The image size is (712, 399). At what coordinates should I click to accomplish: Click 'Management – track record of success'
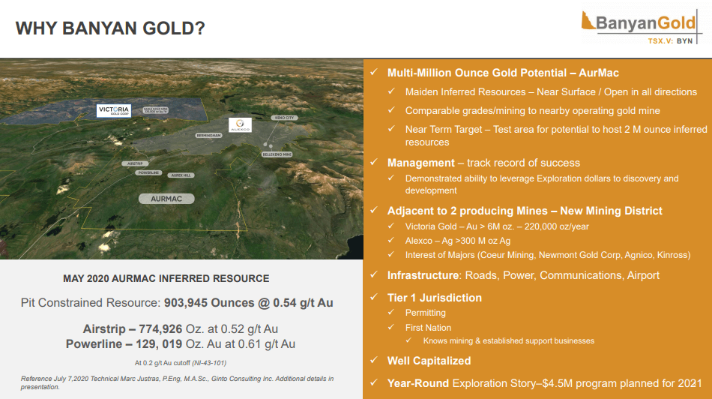pyautogui.click(x=483, y=163)
